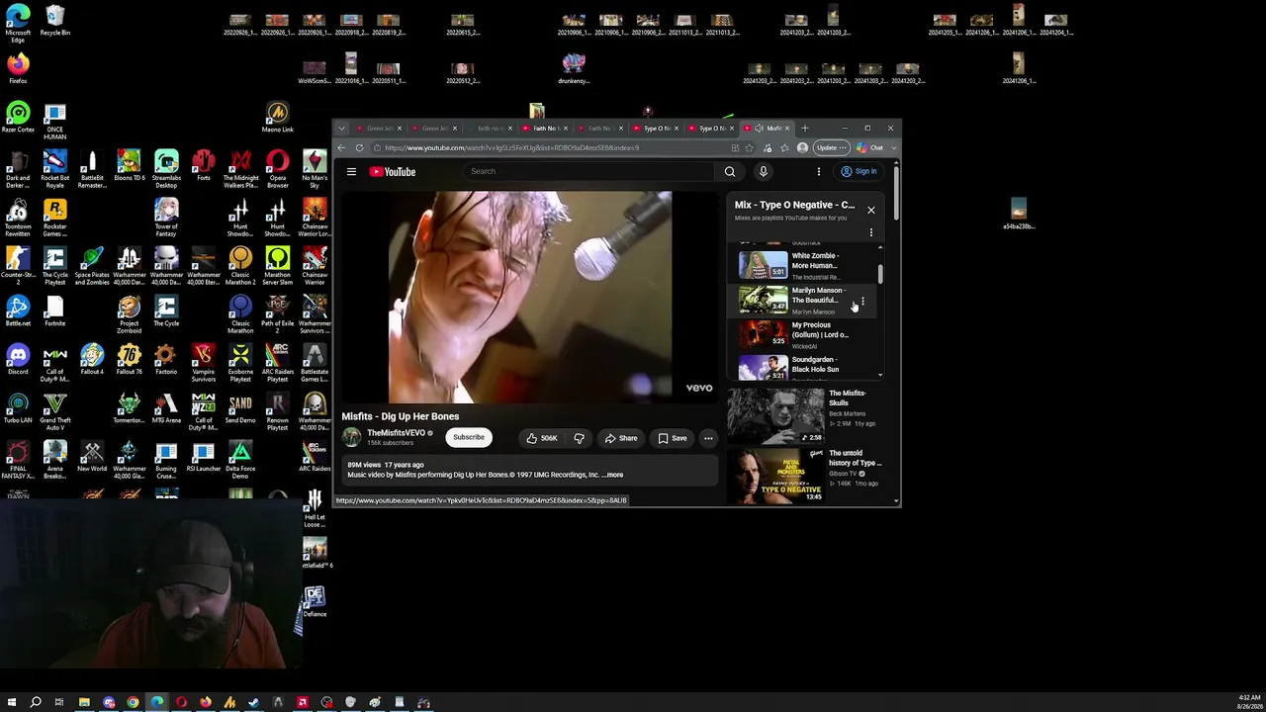Bookmark this page with the star icon
Image resolution: width=1266 pixels, height=712 pixels.
[749, 148]
